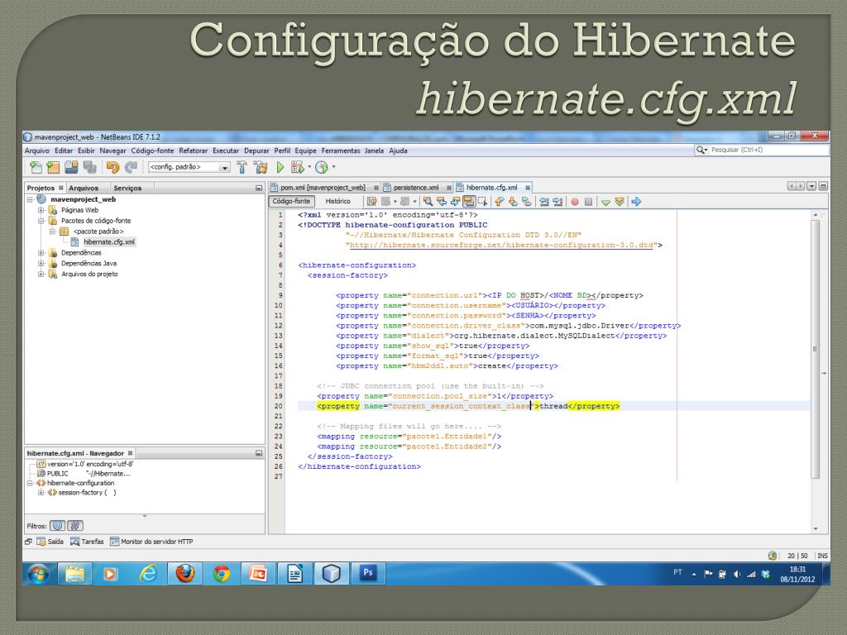Open Profile Project dropdown arrow

334,167
